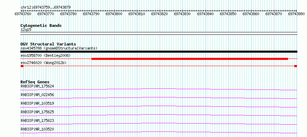Click ruler position 69743860
Screen dimensions: 307x137
251,14
